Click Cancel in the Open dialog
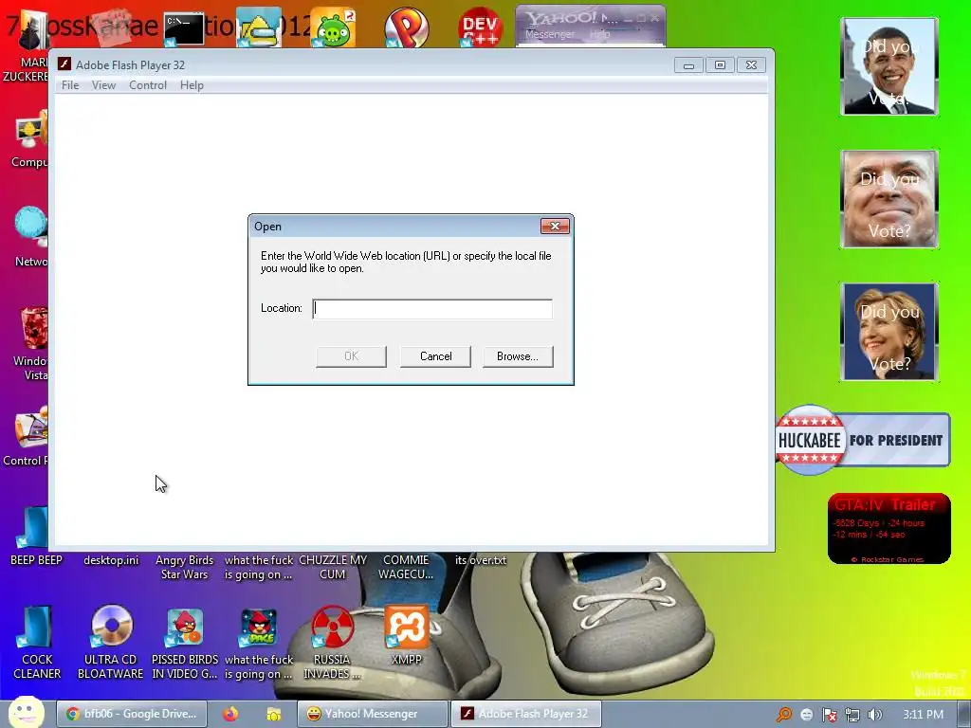The height and width of the screenshot is (728, 971). pyautogui.click(x=435, y=356)
